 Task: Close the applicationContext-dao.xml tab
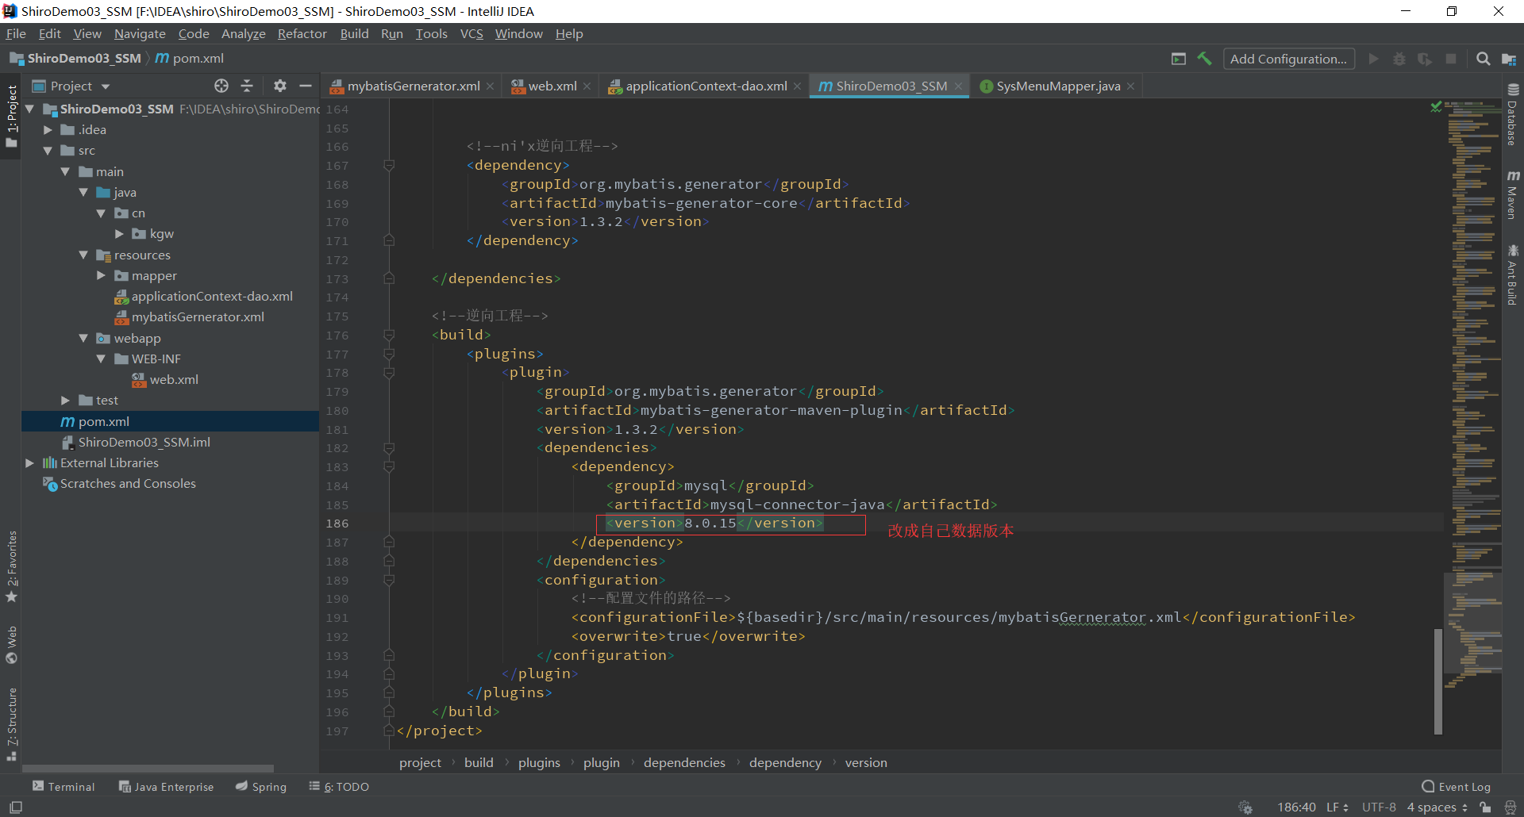798,86
